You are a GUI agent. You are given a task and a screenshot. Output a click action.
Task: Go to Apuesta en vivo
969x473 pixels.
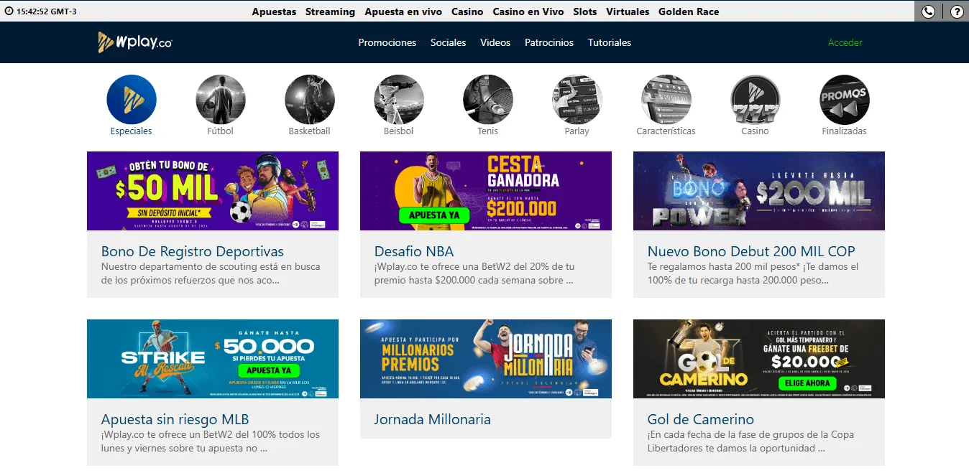403,11
